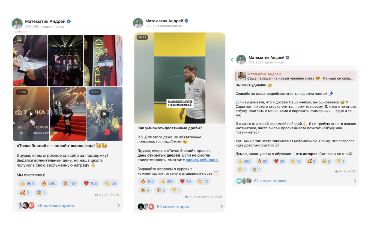Screen dimensions: 371x230
Task: Expand the 56 комментариев chevron arrow
Action: [118, 205]
